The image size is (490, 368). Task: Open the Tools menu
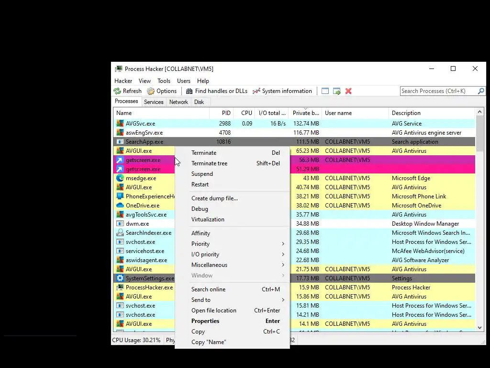(164, 80)
